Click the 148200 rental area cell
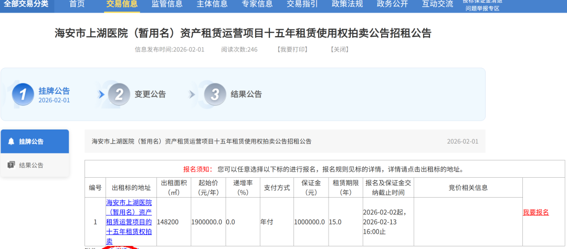 pyautogui.click(x=174, y=222)
